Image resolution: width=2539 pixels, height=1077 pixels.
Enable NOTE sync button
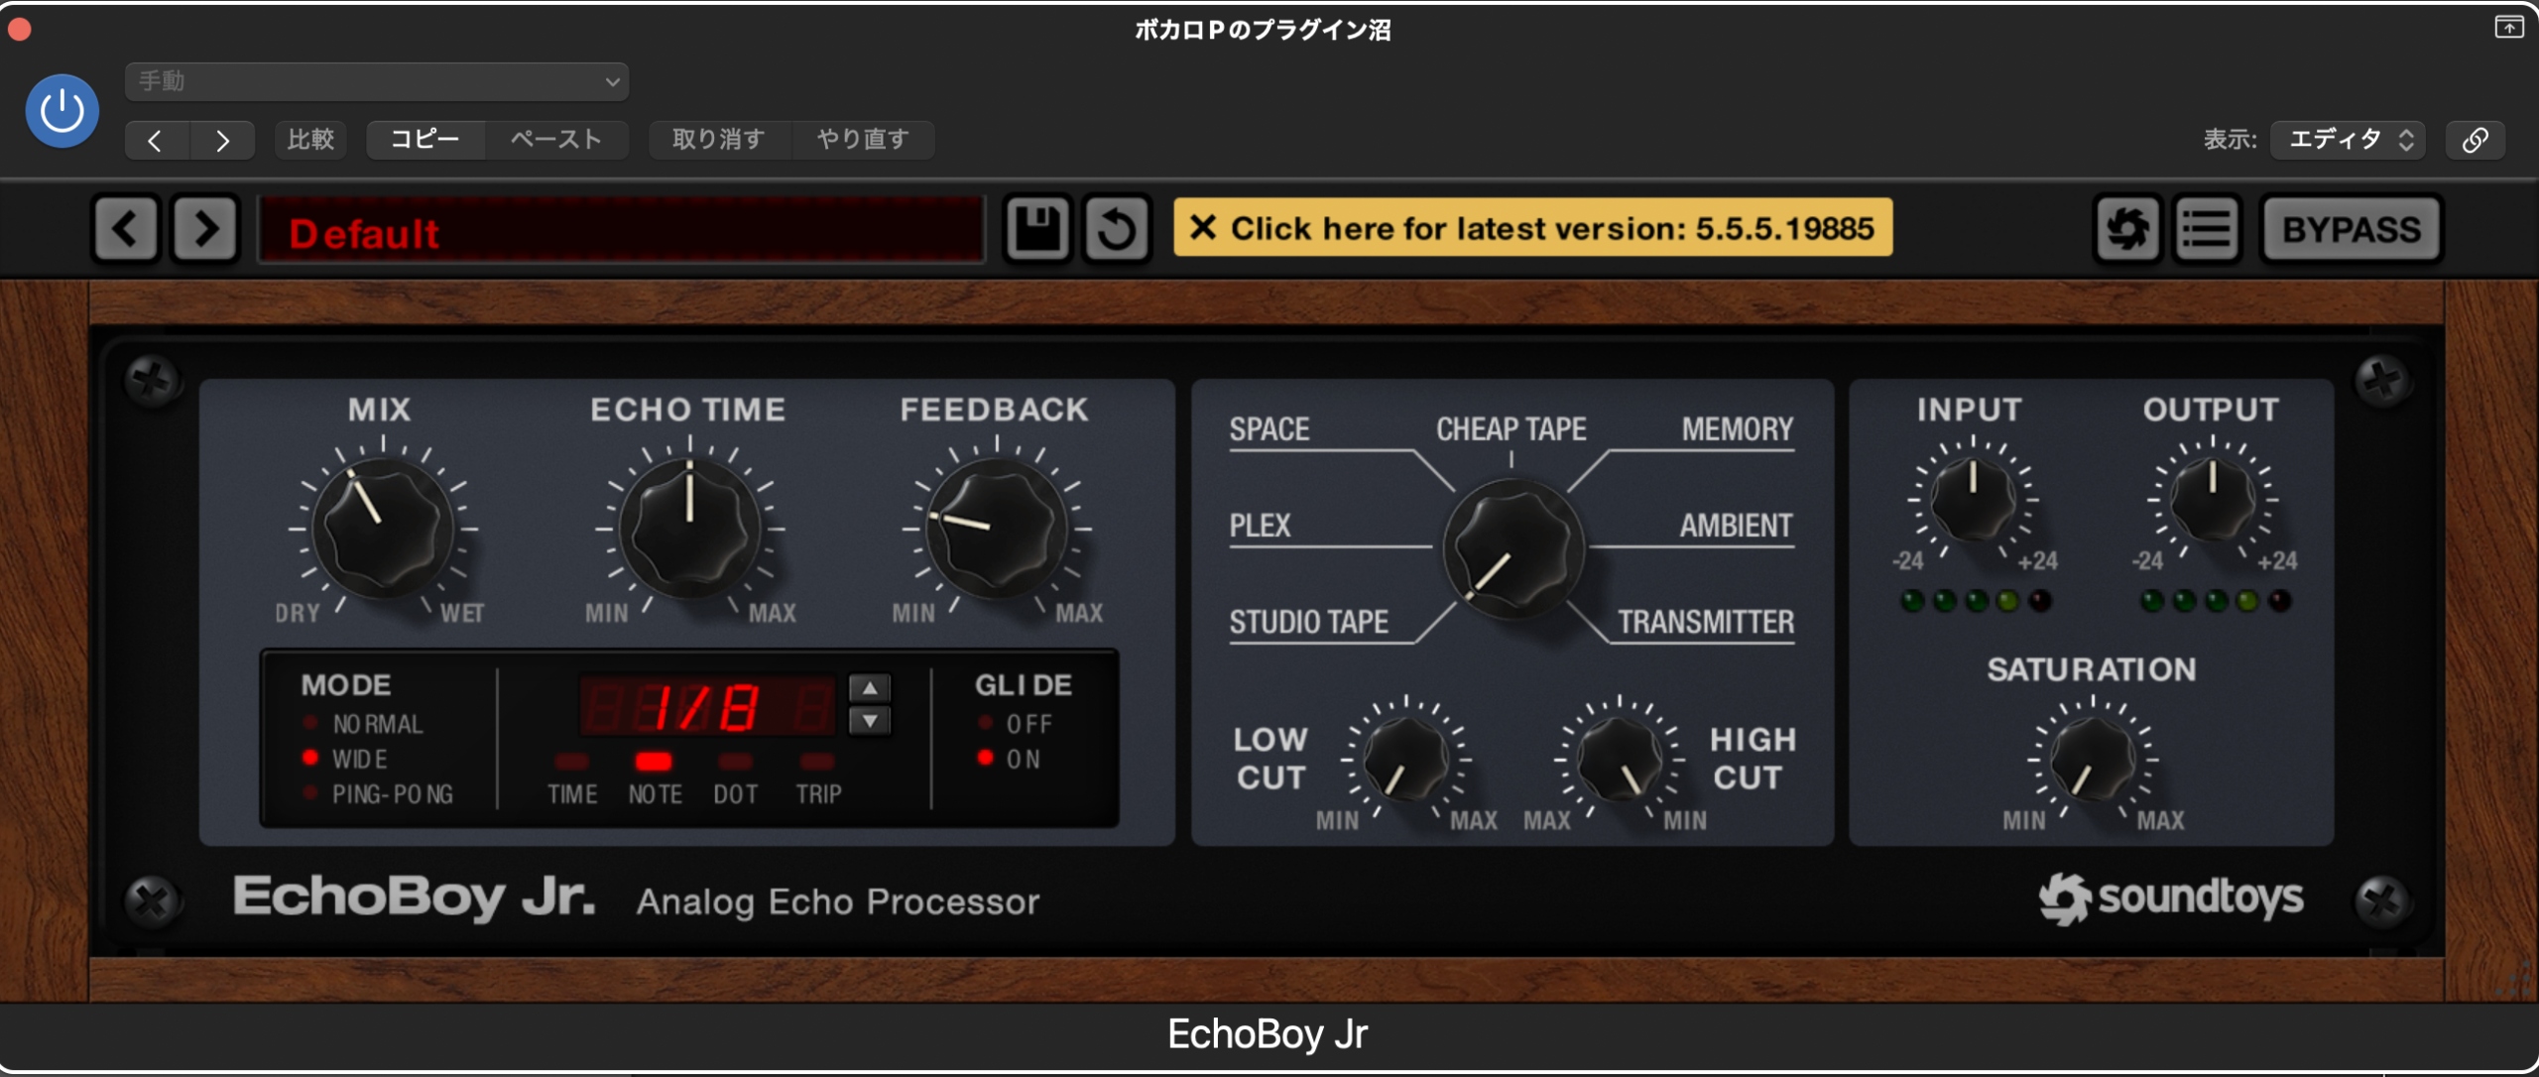pos(654,762)
